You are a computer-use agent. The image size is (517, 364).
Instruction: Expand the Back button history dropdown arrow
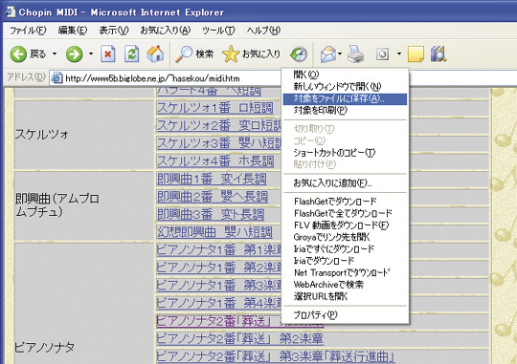coord(55,54)
